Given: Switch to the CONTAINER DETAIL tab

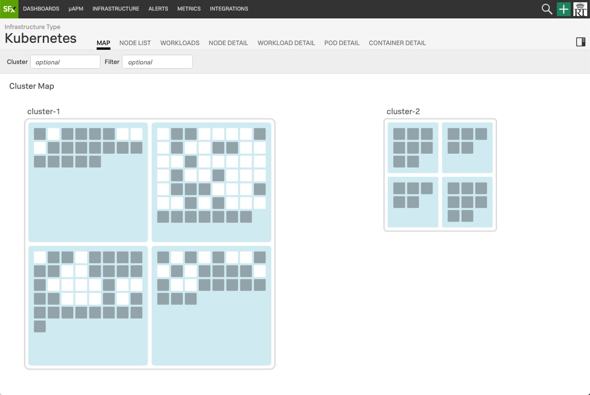Looking at the screenshot, I should (x=397, y=43).
